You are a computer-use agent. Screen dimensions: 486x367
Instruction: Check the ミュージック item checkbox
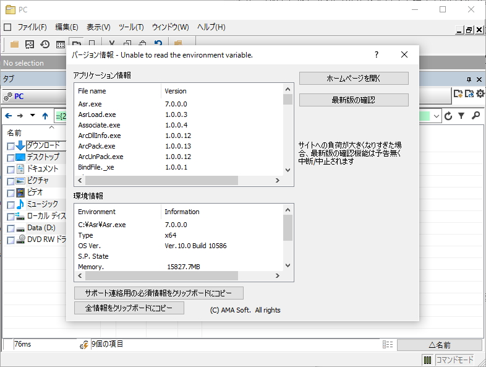point(11,205)
